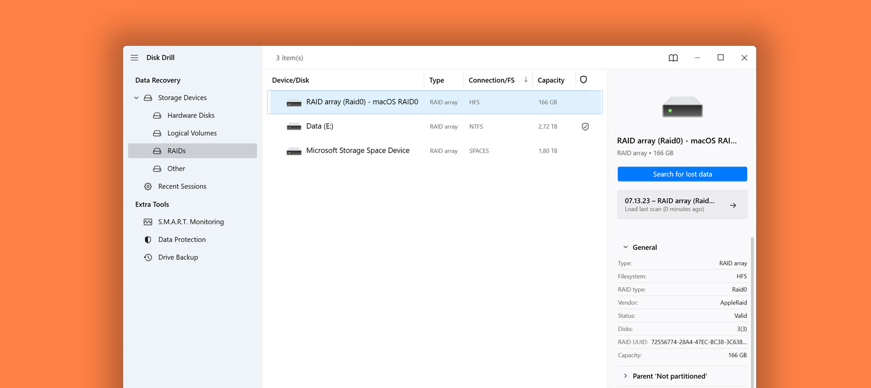Viewport: 871px width, 388px height.
Task: Toggle data protection shield on Data (E:)
Action: [x=585, y=126]
